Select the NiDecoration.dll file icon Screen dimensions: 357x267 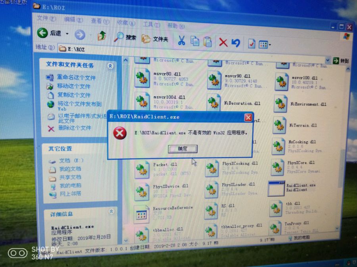[213, 102]
